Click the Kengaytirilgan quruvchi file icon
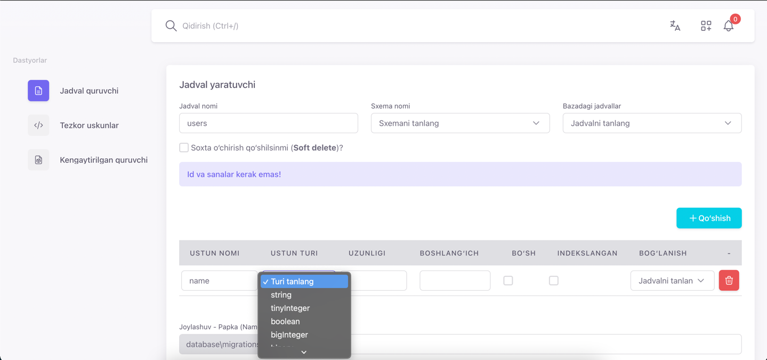Viewport: 767px width, 360px height. pyautogui.click(x=38, y=160)
